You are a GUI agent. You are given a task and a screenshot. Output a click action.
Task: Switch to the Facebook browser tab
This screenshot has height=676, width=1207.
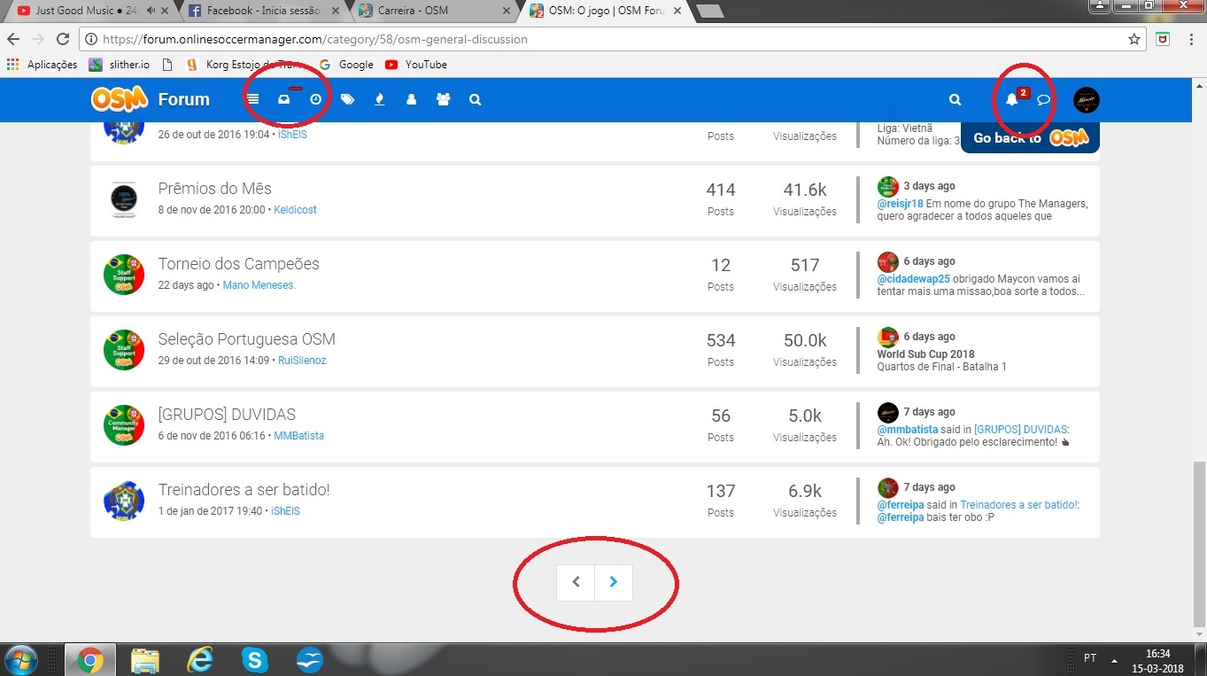pyautogui.click(x=260, y=11)
